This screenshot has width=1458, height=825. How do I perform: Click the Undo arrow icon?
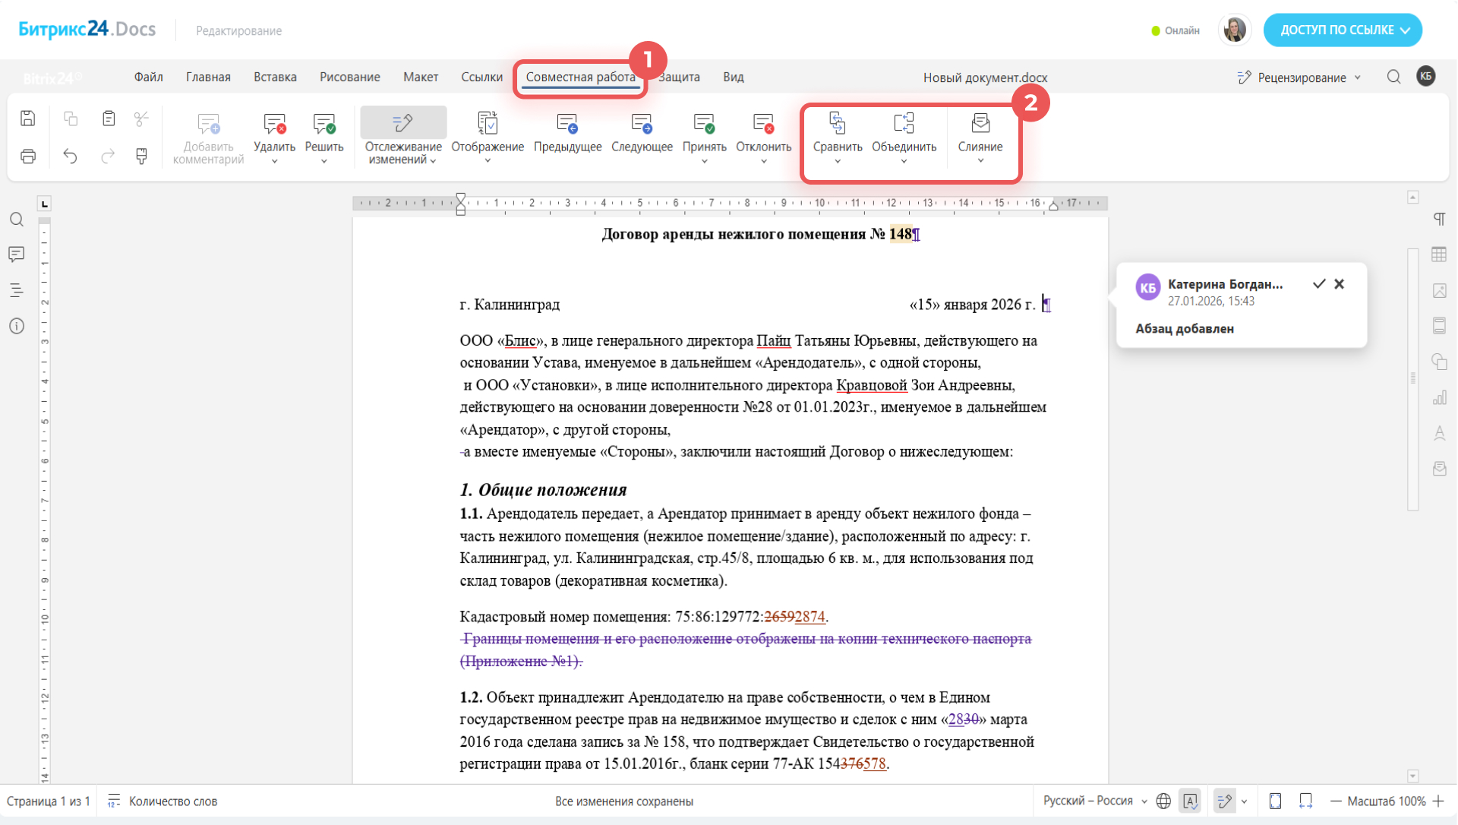pyautogui.click(x=70, y=156)
